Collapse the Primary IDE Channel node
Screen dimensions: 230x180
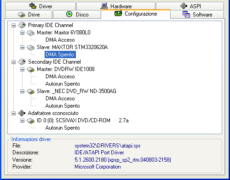click(x=13, y=25)
